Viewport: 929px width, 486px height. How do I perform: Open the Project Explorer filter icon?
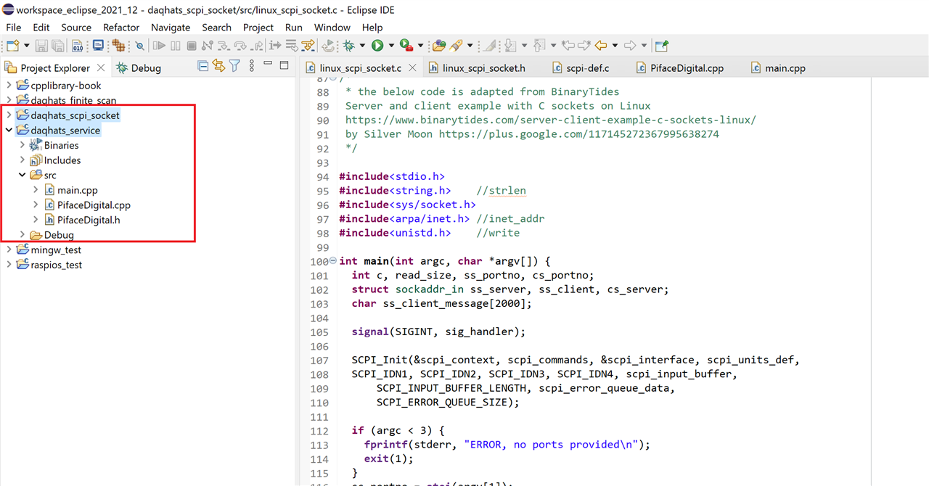[x=234, y=67]
